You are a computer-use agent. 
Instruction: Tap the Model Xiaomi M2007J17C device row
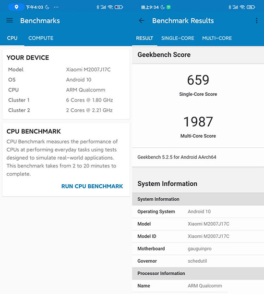pyautogui.click(x=66, y=70)
